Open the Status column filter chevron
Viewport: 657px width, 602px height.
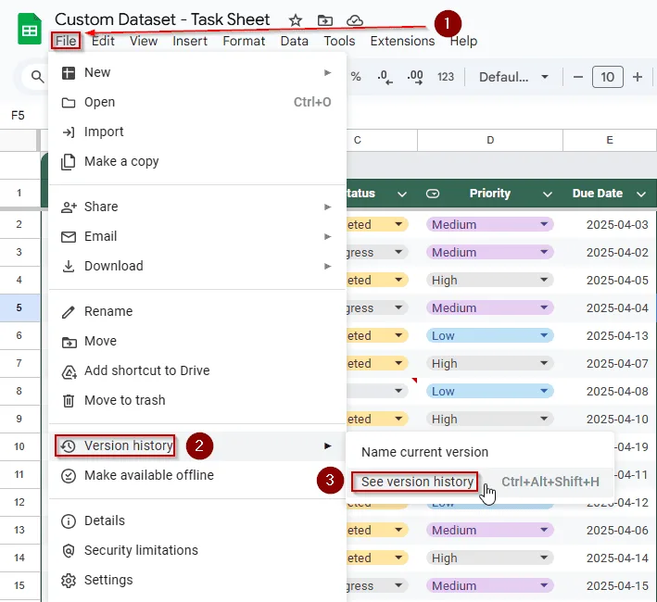point(402,194)
